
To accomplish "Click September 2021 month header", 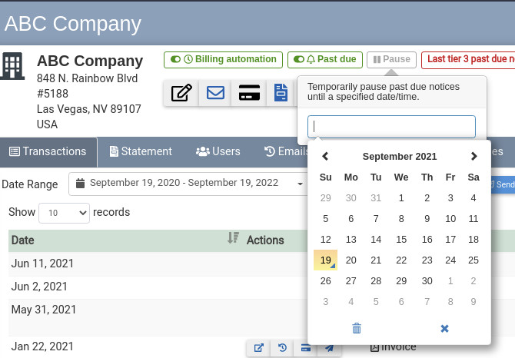I will (x=399, y=156).
